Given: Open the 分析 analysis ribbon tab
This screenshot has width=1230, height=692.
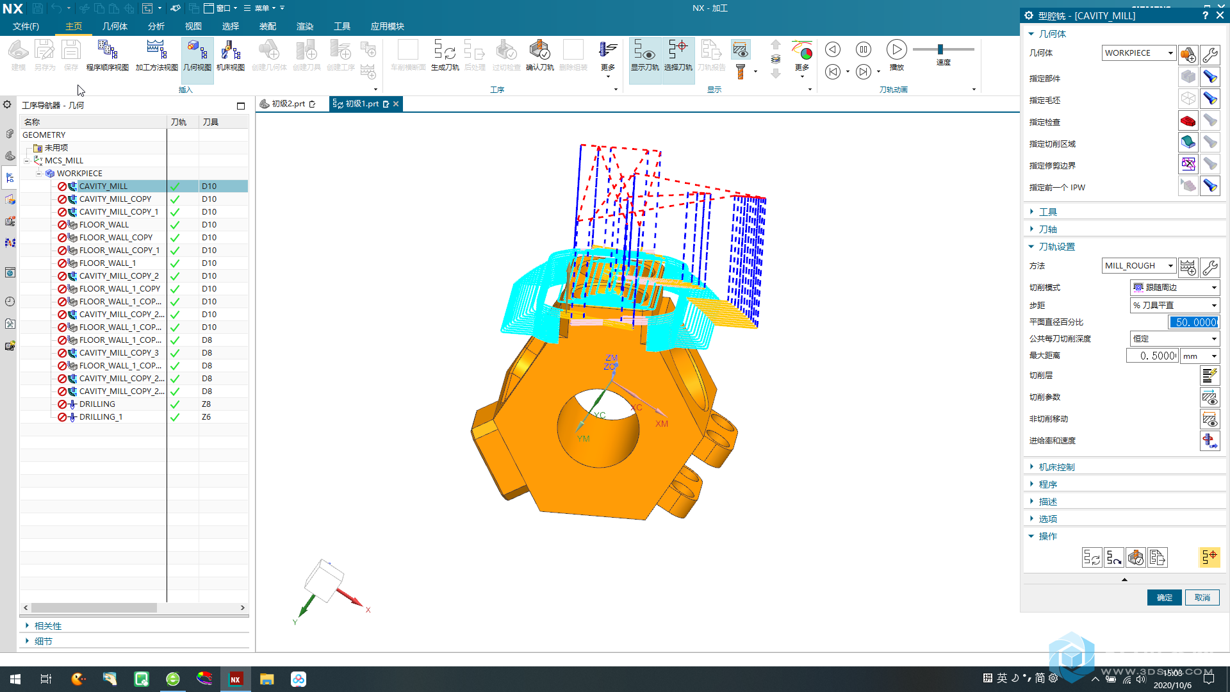Looking at the screenshot, I should pyautogui.click(x=156, y=26).
